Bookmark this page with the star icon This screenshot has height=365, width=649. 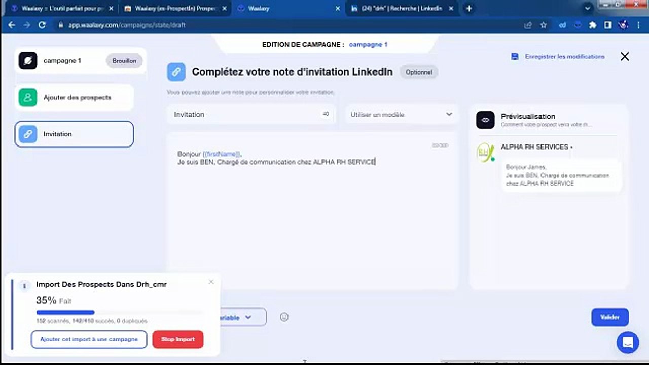point(544,25)
